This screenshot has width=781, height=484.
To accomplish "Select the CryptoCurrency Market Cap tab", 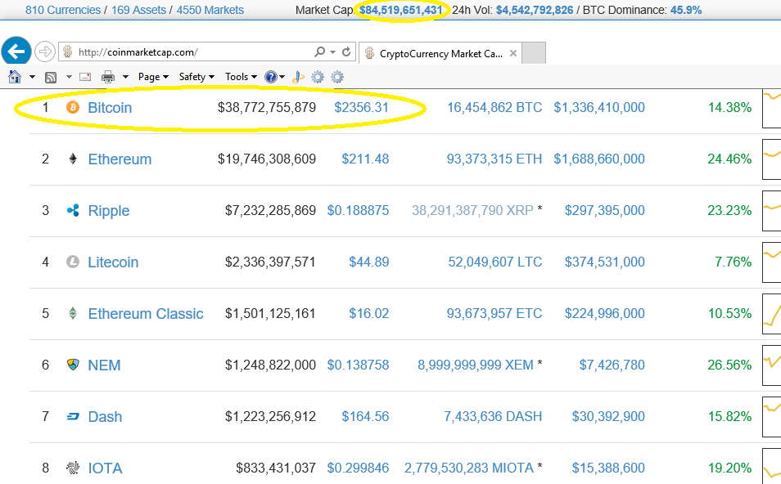I will click(440, 53).
